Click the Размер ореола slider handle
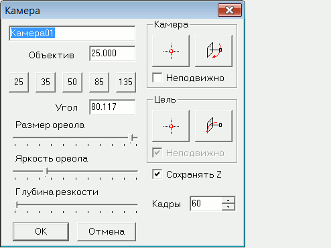The image size is (331, 248). tap(131, 138)
